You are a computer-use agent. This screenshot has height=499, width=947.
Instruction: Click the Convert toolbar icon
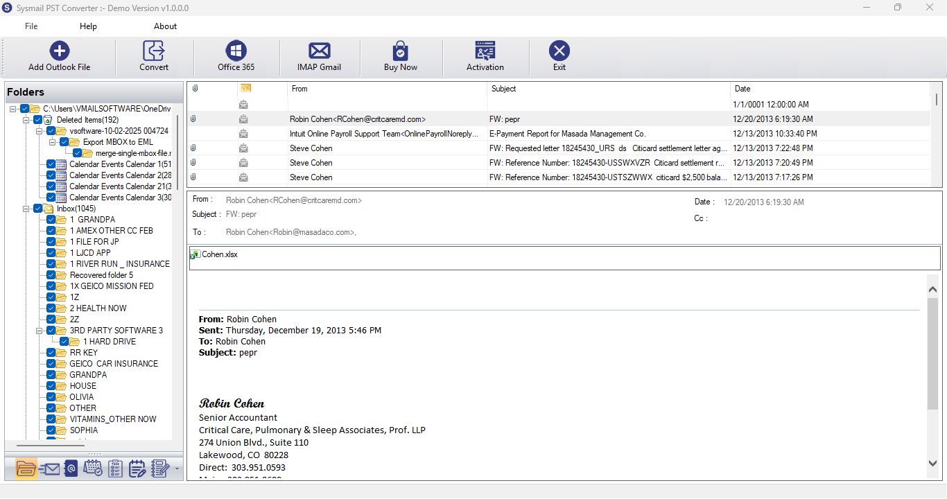click(x=153, y=51)
